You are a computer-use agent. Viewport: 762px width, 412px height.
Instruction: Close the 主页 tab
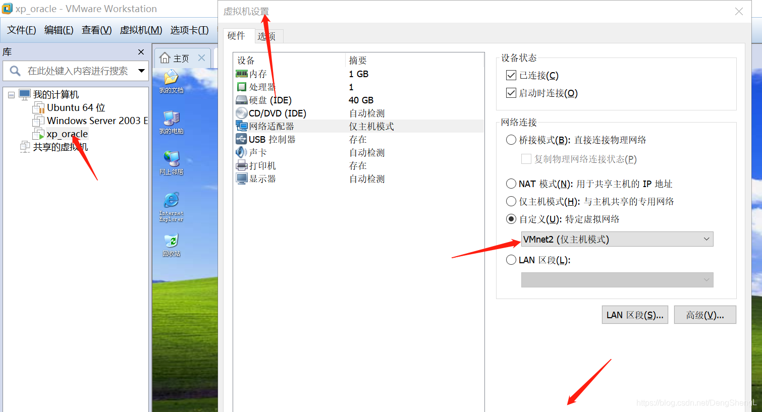202,58
